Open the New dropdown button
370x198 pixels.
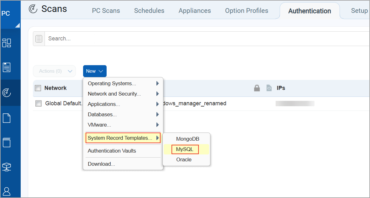click(95, 71)
